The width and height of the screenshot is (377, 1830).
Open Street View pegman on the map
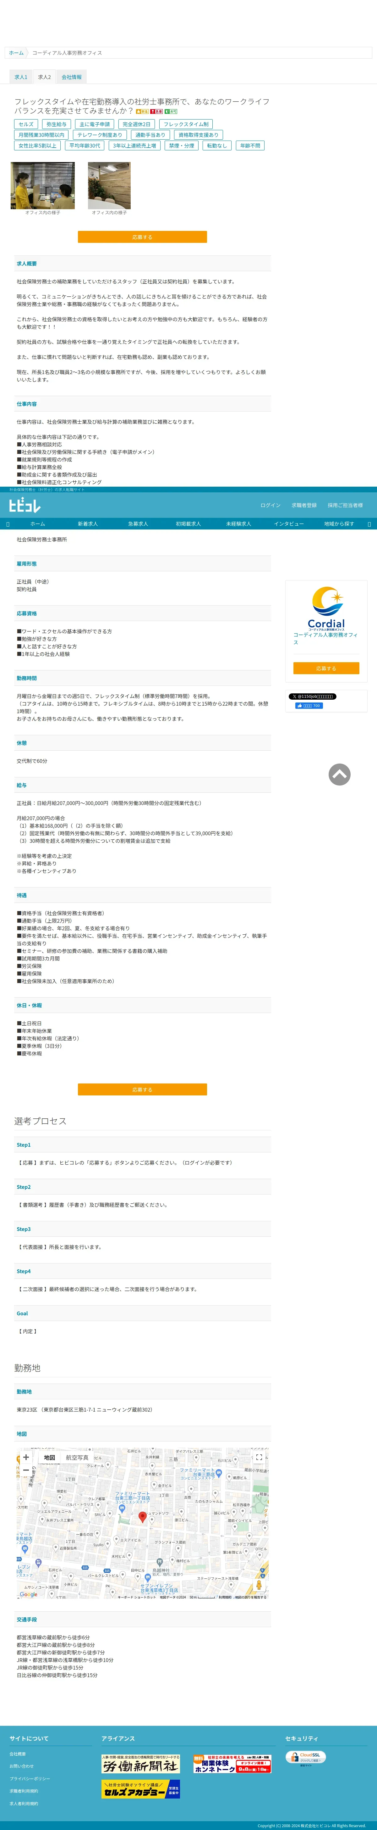pos(259,1584)
